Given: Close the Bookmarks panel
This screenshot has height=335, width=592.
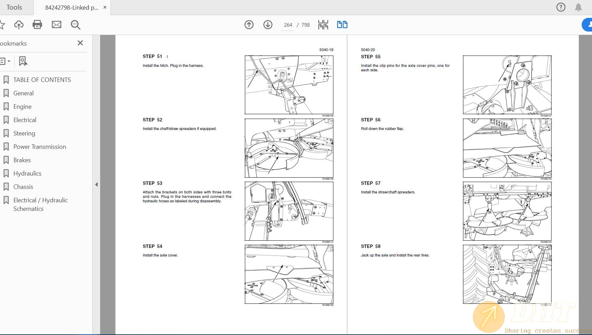Looking at the screenshot, I should (80, 43).
